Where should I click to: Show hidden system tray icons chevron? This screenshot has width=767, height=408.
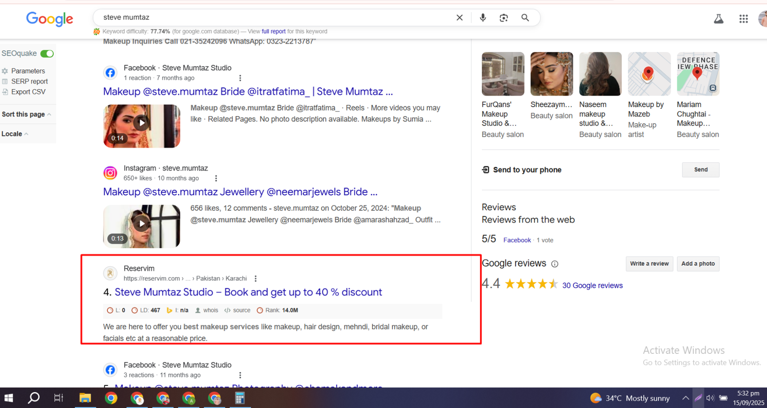click(686, 398)
